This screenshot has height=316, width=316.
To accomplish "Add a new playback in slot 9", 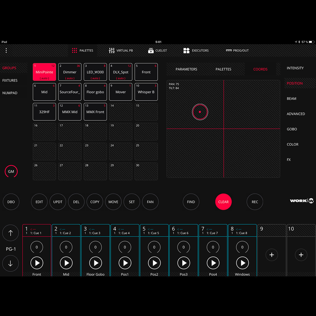I will [271, 255].
